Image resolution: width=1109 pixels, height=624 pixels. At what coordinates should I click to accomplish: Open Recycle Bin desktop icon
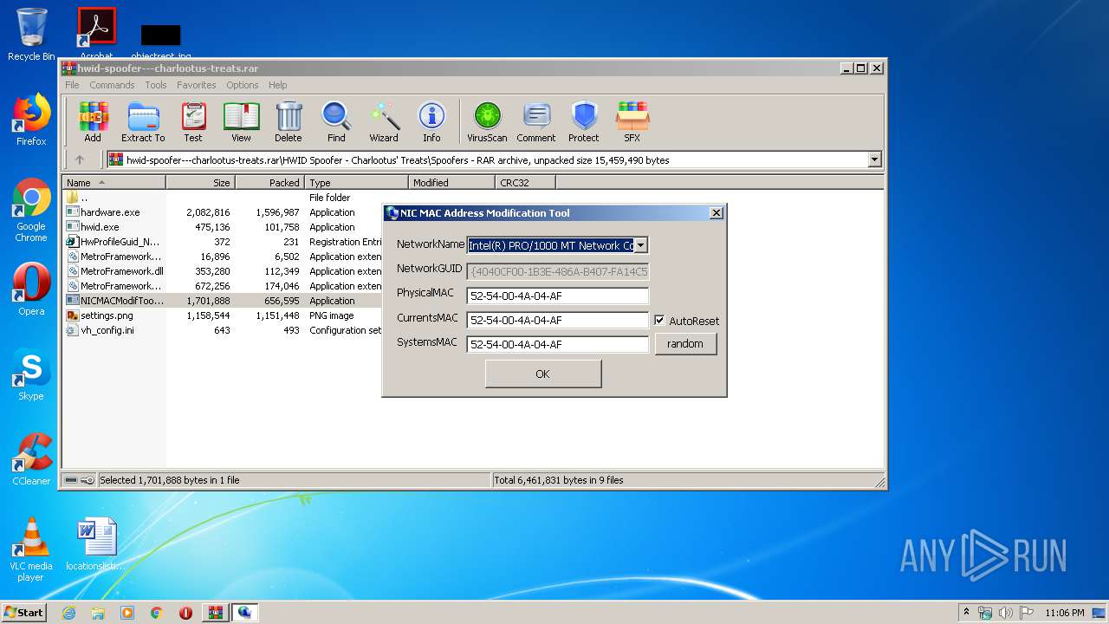(x=31, y=35)
